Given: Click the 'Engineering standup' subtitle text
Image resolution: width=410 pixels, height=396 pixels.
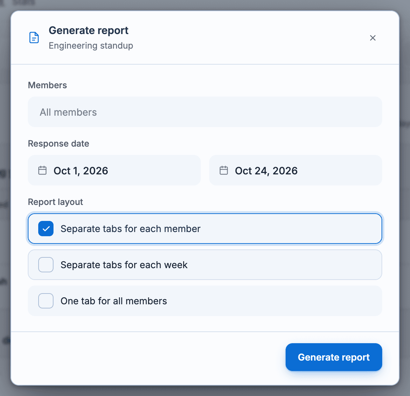Looking at the screenshot, I should coord(91,46).
